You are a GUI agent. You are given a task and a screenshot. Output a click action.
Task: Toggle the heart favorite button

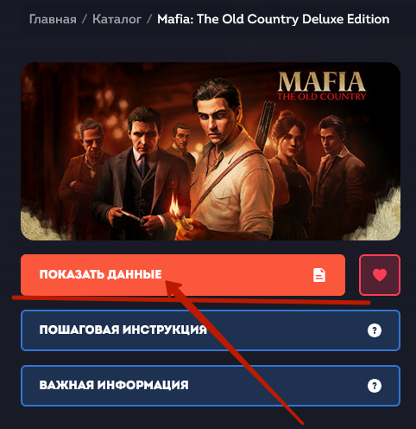[x=380, y=275]
